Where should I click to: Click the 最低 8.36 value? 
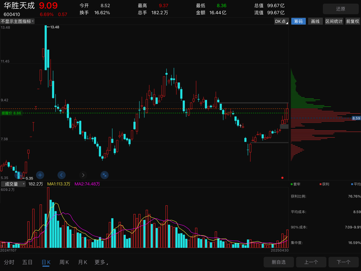tap(221, 6)
